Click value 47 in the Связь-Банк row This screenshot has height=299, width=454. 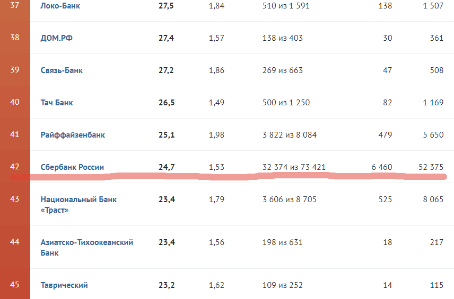[x=387, y=70]
